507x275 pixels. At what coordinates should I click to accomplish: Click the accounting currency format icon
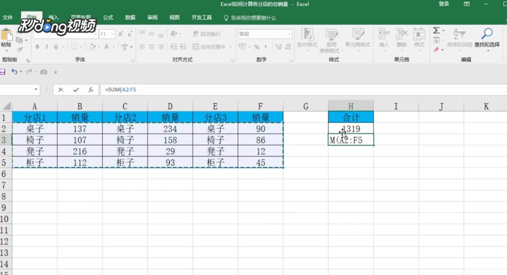[x=242, y=47]
